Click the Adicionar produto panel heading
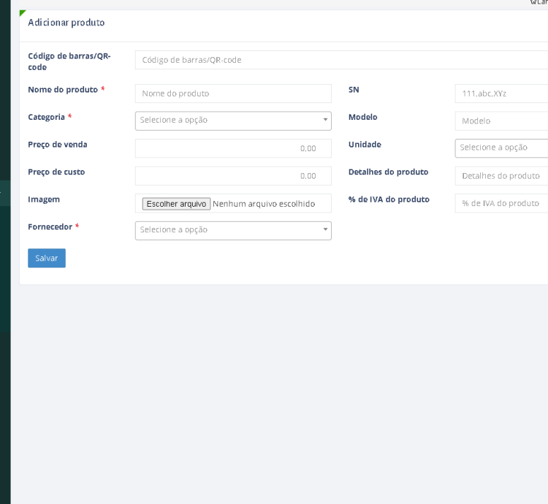The width and height of the screenshot is (548, 504). [x=66, y=23]
